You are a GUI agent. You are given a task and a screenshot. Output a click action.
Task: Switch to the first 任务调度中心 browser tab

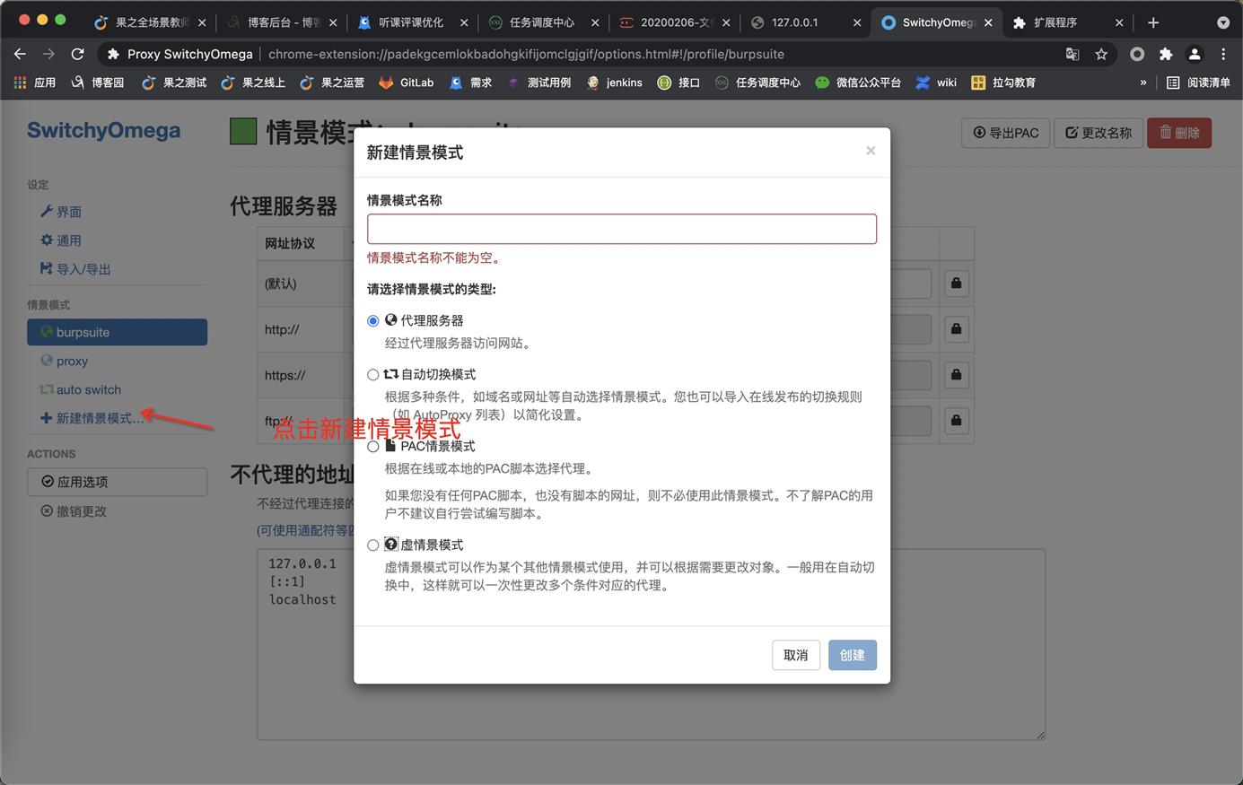544,22
